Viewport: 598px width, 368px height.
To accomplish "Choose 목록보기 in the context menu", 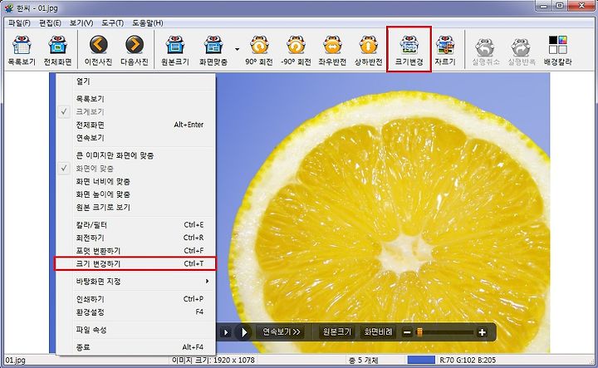I will coord(135,99).
